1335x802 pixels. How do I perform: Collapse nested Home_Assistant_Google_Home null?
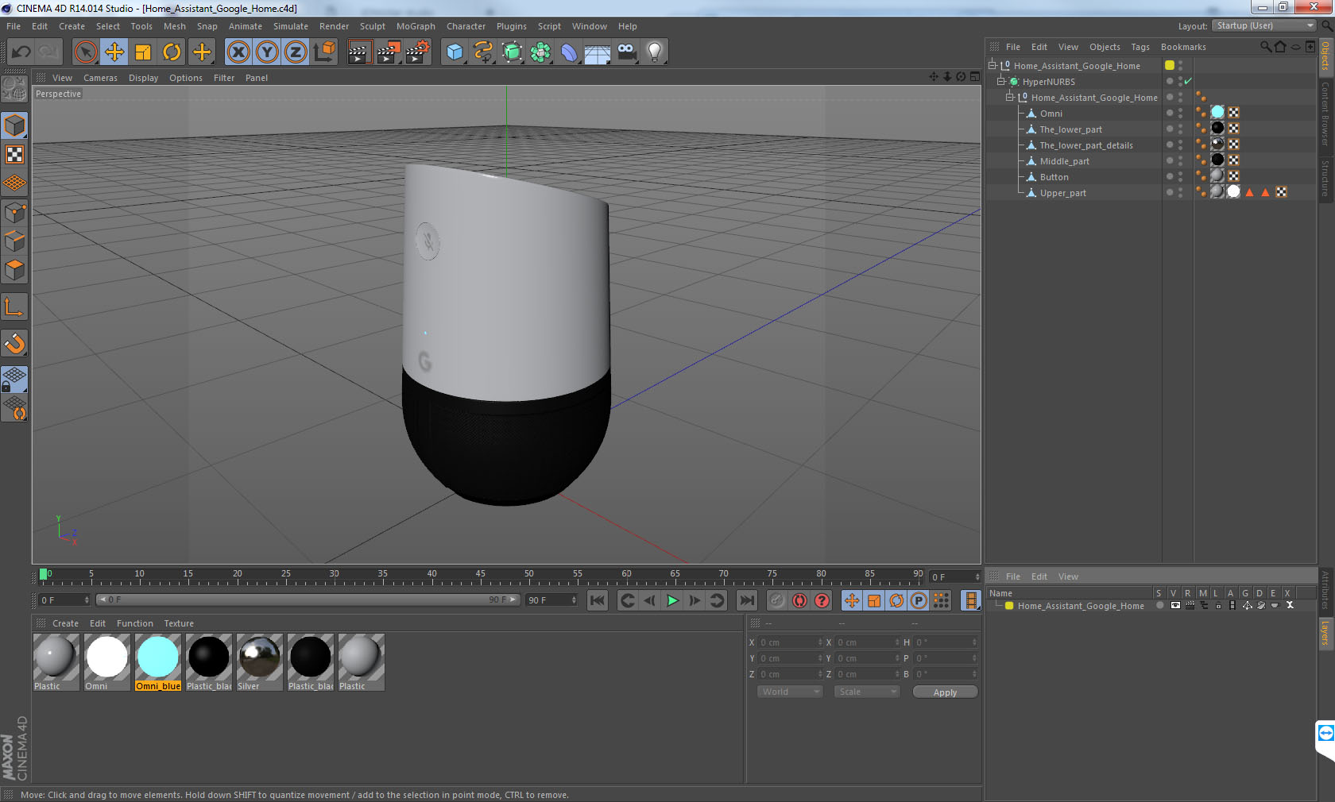[x=1010, y=98]
